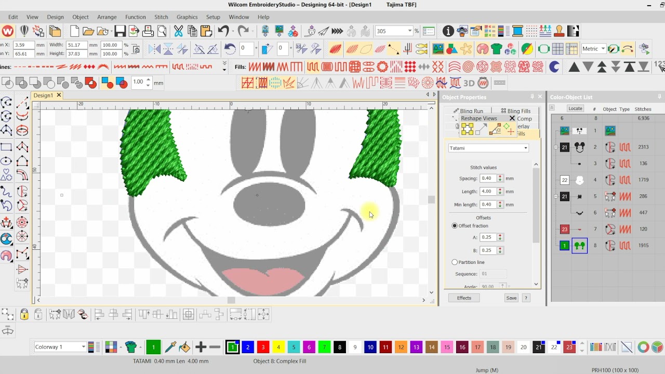Open Print Preview from the toolbar
This screenshot has width=665, height=374.
click(162, 31)
